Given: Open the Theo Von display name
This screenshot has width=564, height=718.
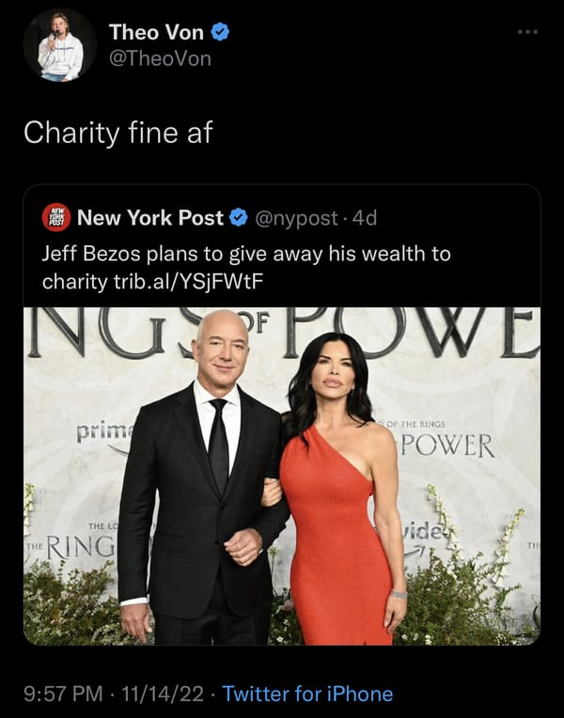Looking at the screenshot, I should [156, 32].
